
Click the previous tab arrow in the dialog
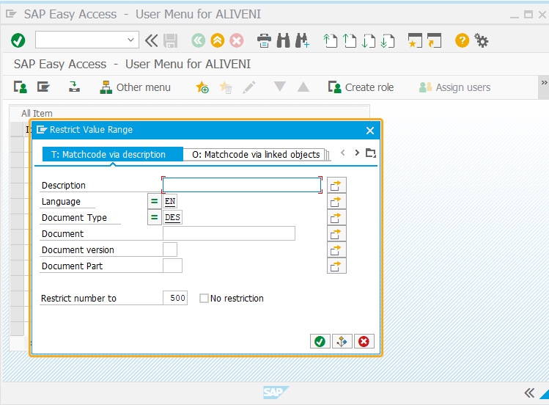click(x=343, y=153)
